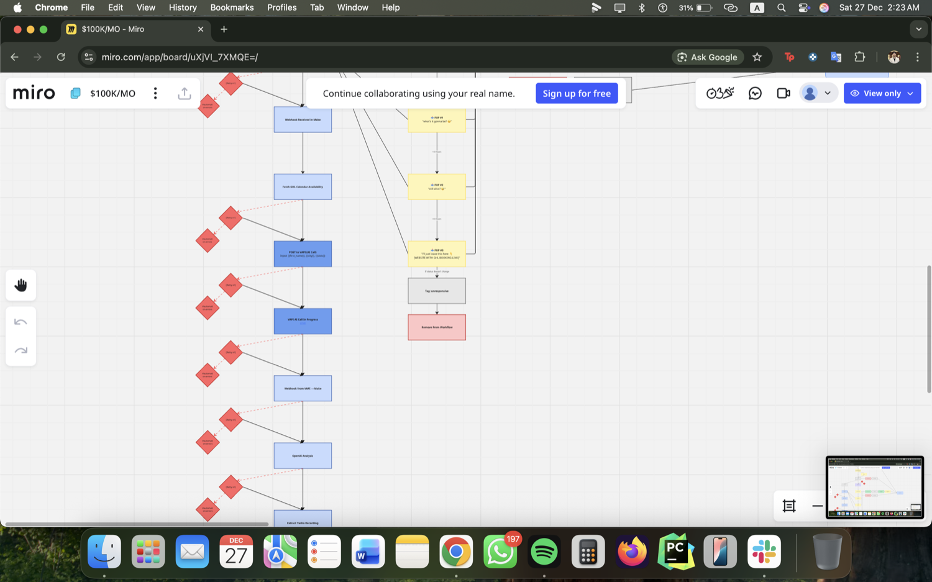The image size is (932, 582).
Task: Click the Ask Google button
Action: point(708,57)
